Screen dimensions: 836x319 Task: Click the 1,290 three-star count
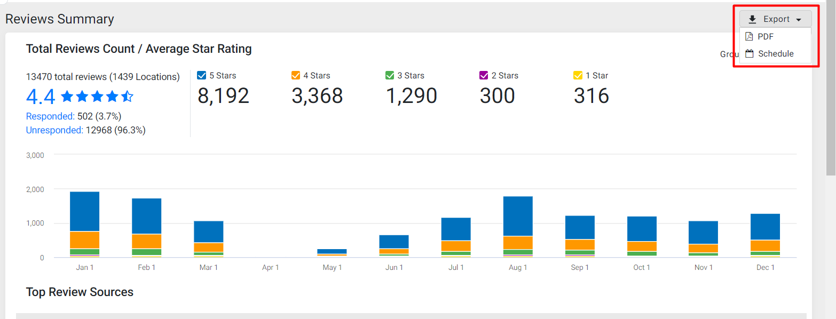tap(411, 96)
